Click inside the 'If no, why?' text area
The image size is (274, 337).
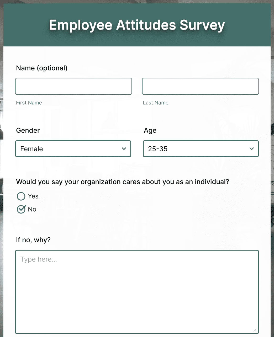coord(137,288)
